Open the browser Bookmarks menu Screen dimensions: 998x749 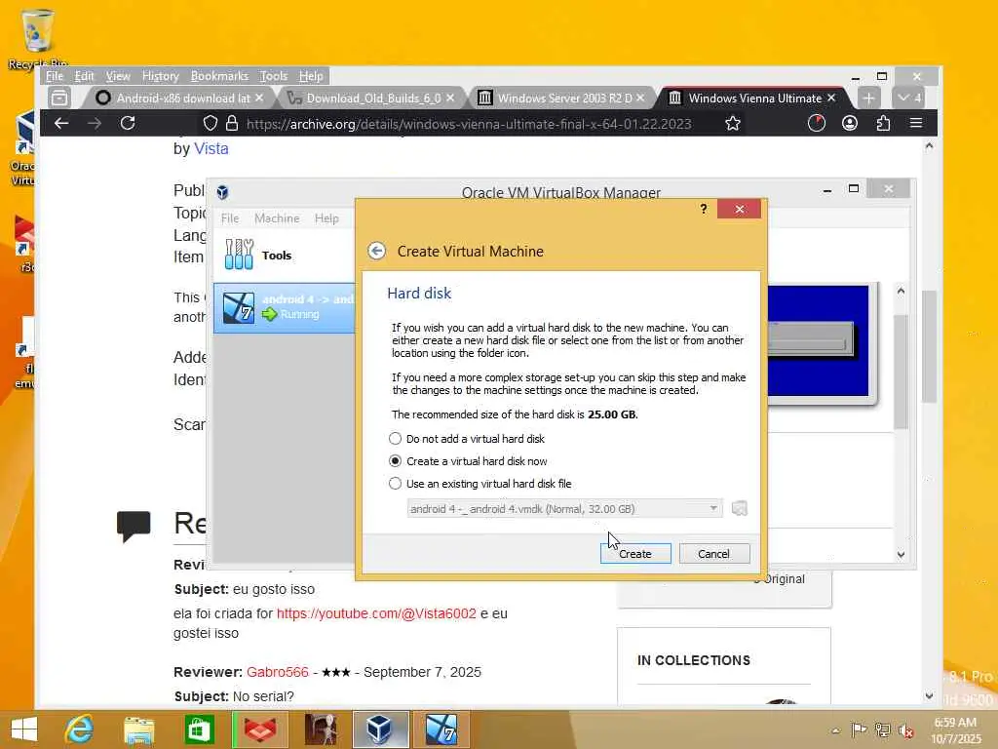pyautogui.click(x=219, y=76)
